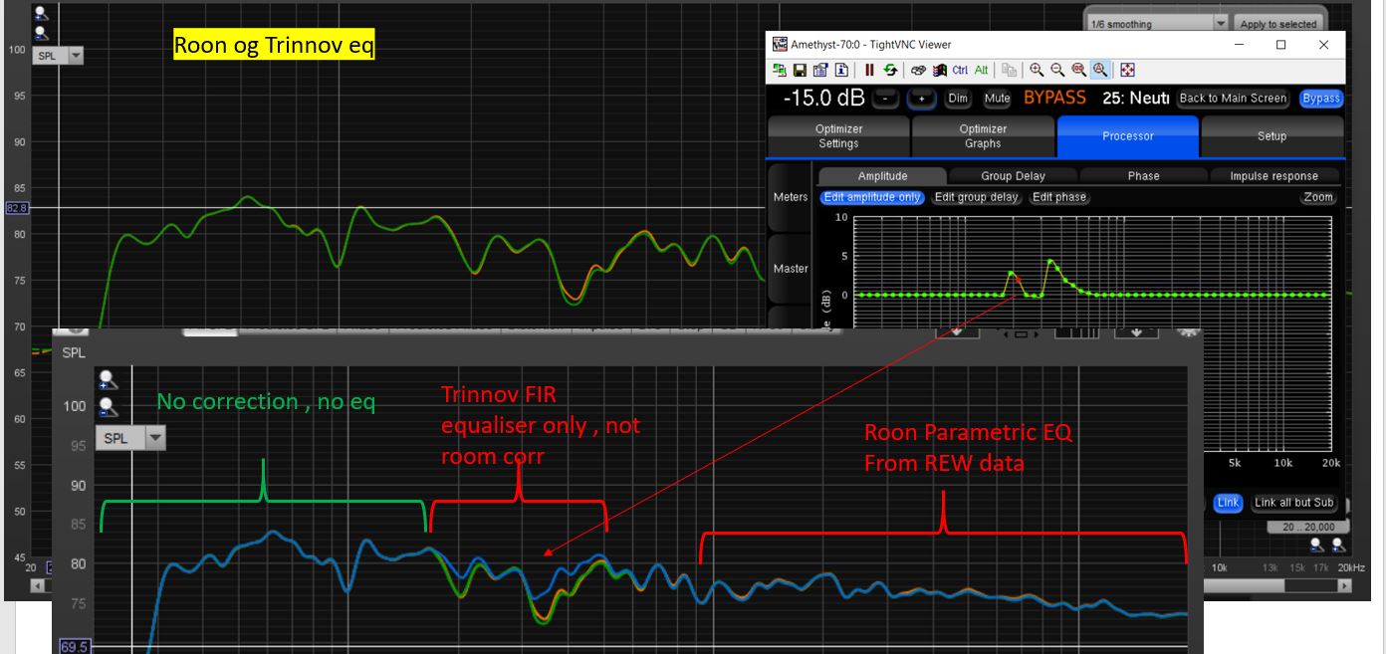Click the peak node on EQ curve
This screenshot has width=1386, height=654.
(1050, 262)
